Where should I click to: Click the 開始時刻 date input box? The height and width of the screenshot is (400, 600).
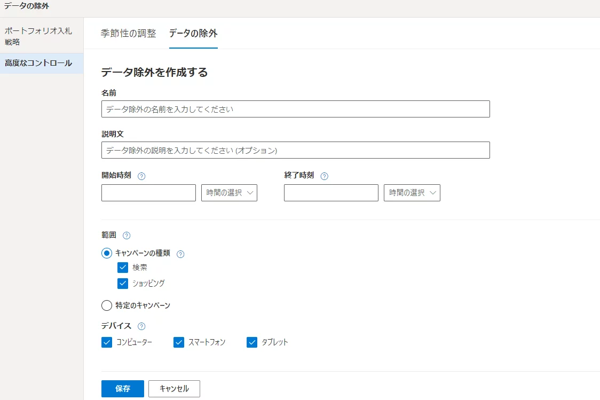click(x=148, y=193)
